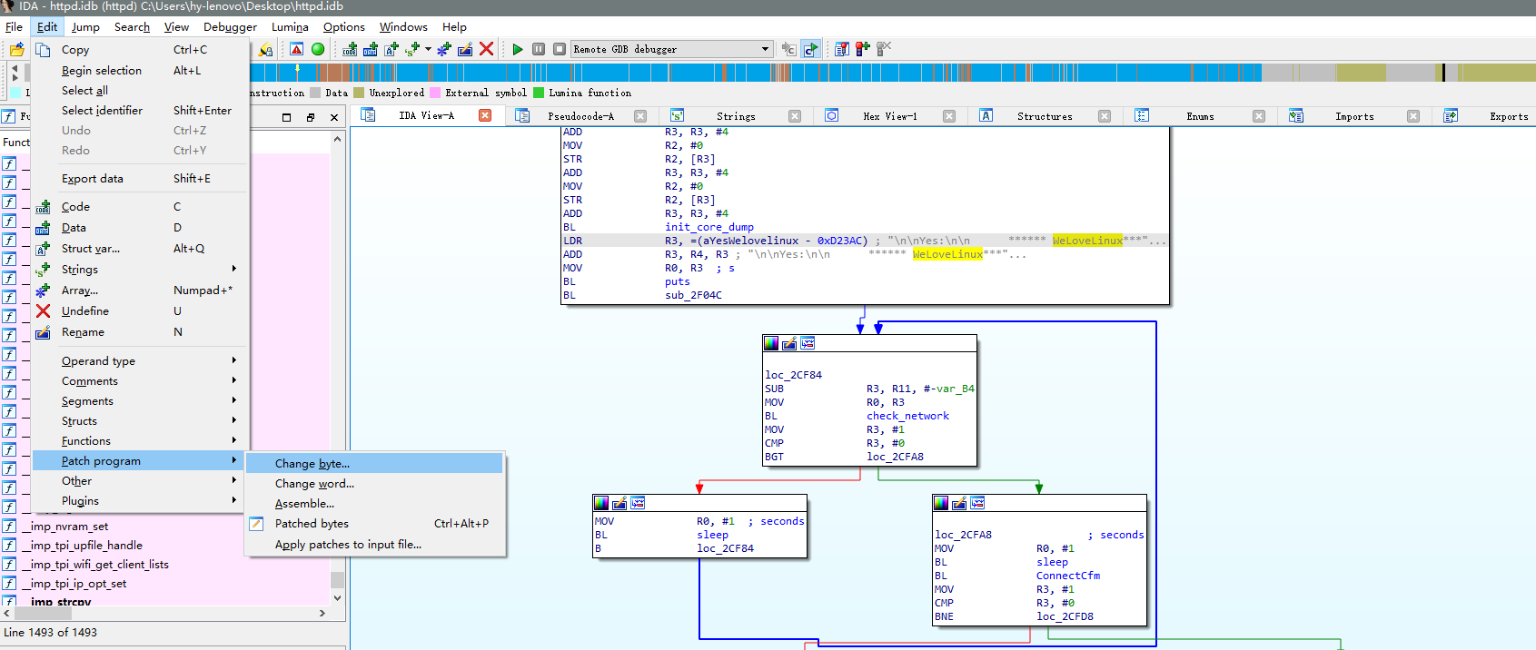Close the Hex View-1 tab
Image resolution: width=1536 pixels, height=650 pixels.
pyautogui.click(x=949, y=116)
